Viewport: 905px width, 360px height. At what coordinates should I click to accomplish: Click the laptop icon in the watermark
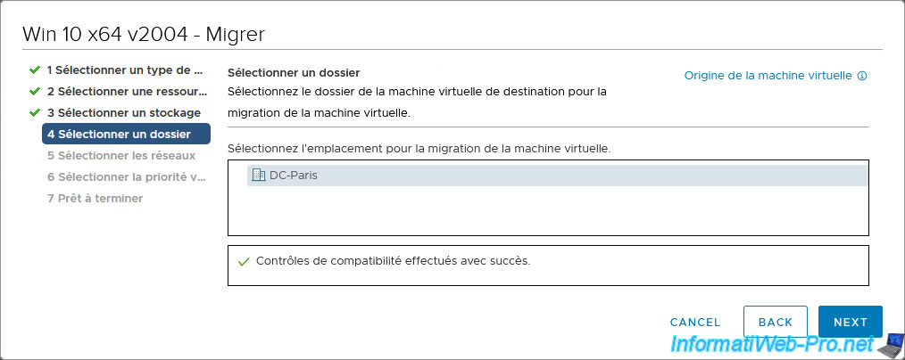pyautogui.click(x=890, y=345)
